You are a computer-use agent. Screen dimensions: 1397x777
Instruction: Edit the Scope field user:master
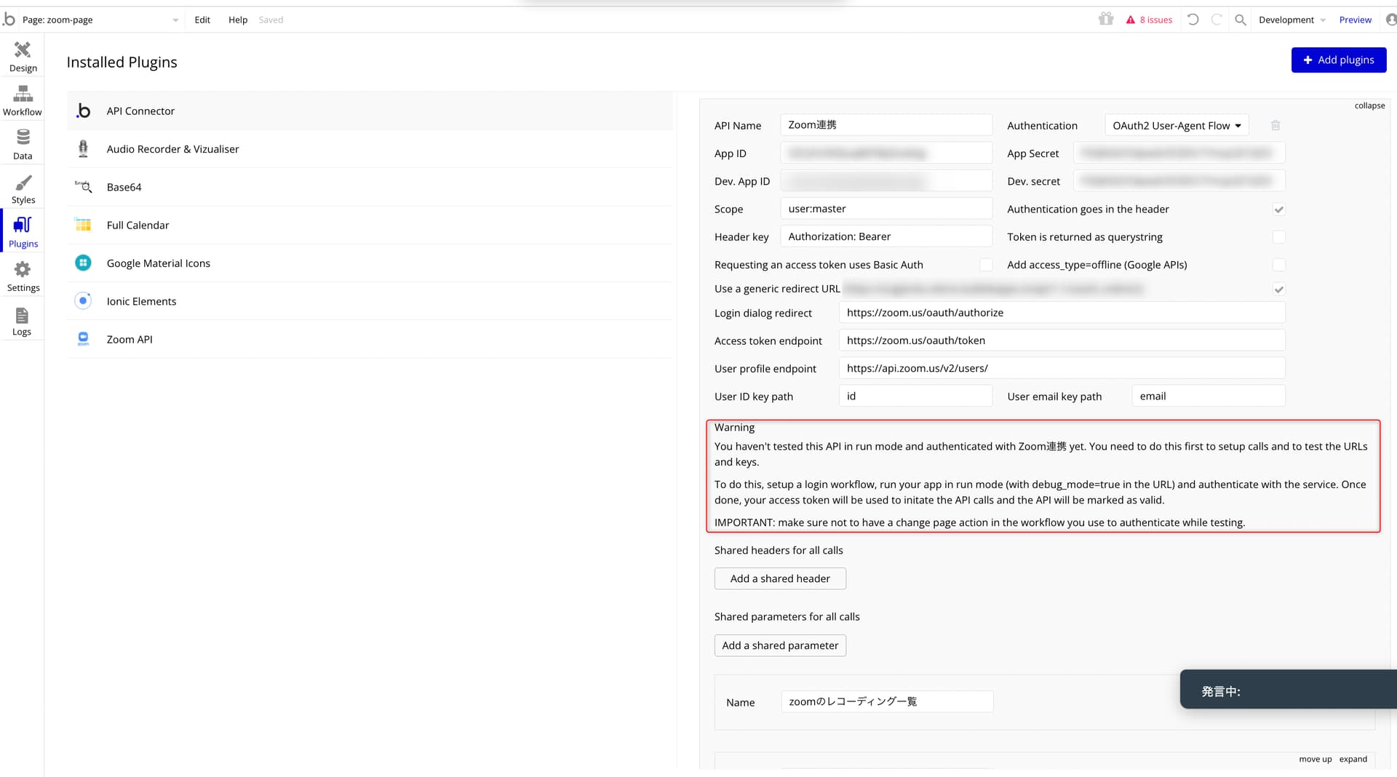point(886,209)
